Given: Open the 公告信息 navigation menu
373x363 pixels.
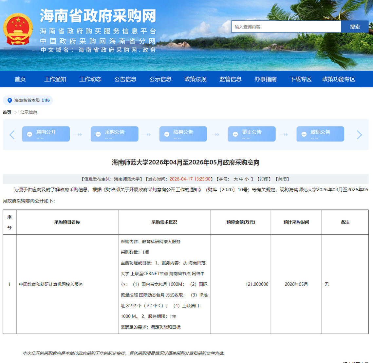Looking at the screenshot, I should coord(125,79).
